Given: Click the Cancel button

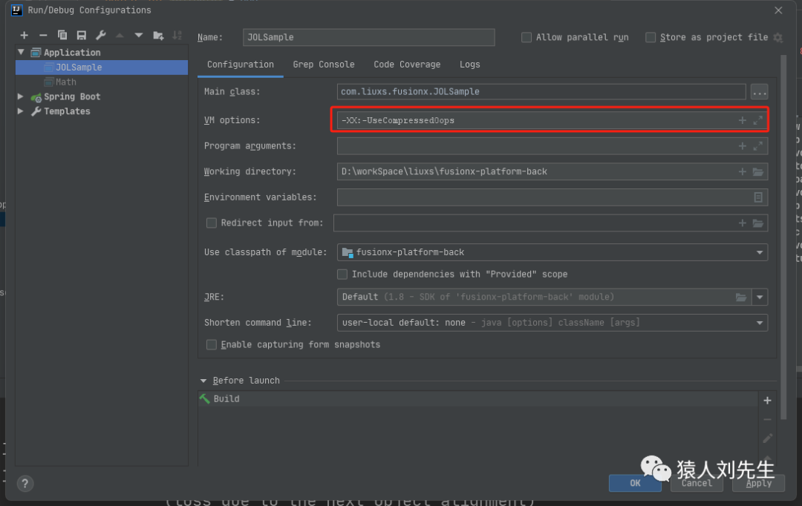Looking at the screenshot, I should (x=697, y=483).
